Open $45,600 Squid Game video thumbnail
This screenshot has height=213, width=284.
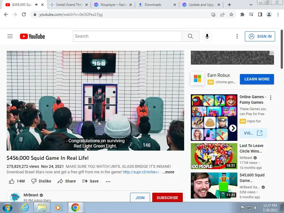point(214,185)
